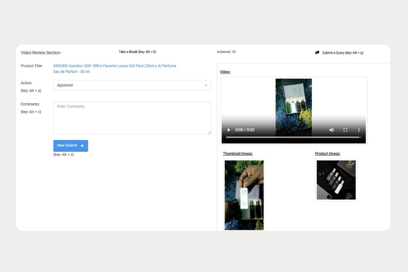Screen dimensions: 408x272
Task: Play the review video
Action: 229,130
